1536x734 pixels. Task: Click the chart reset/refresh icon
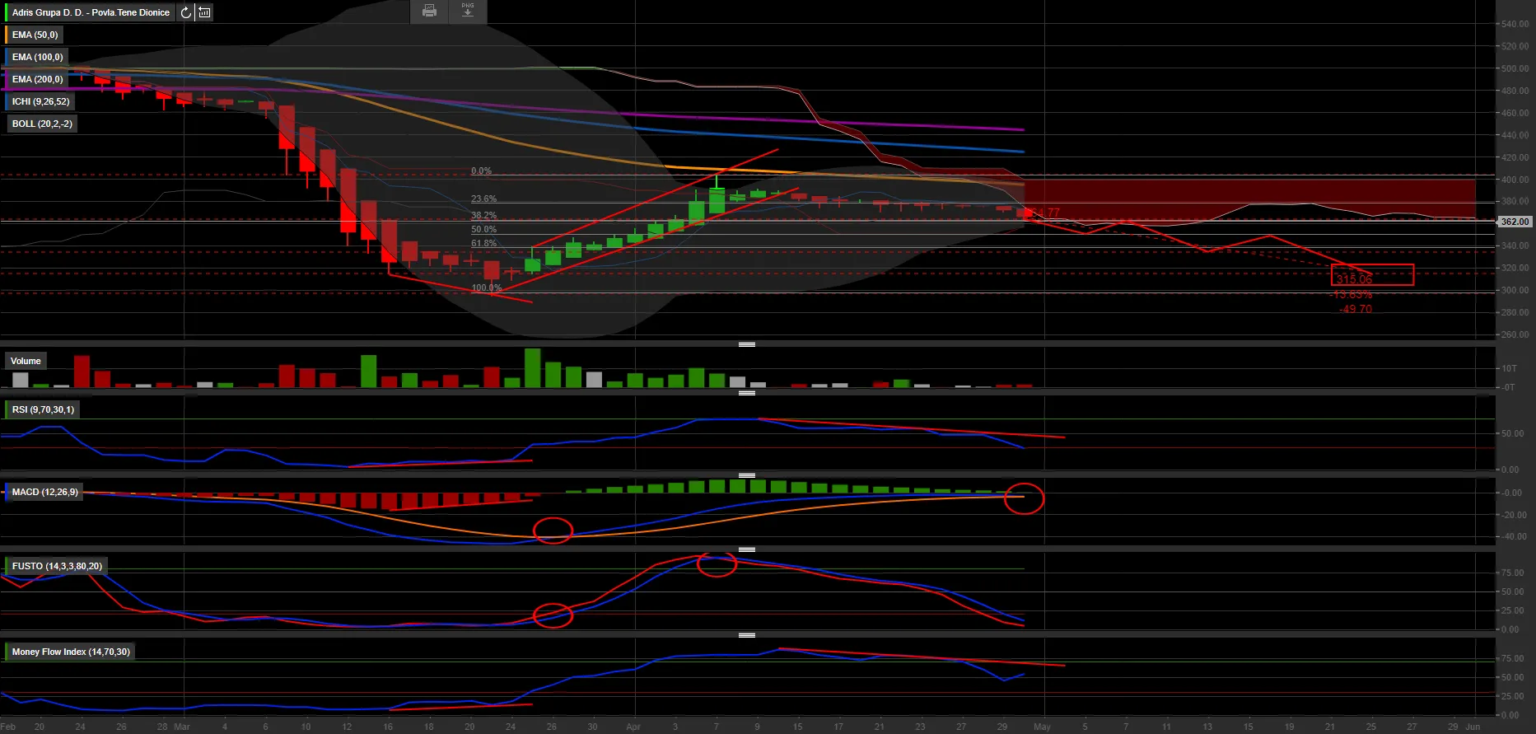pos(186,12)
